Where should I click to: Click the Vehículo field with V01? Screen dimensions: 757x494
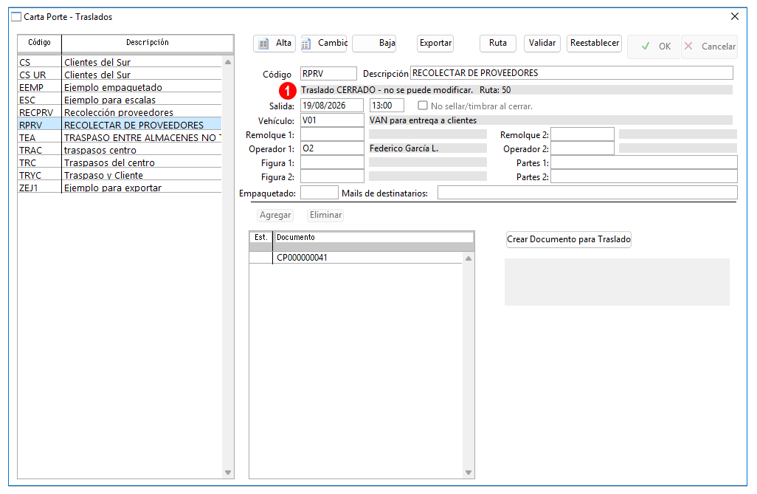[332, 120]
